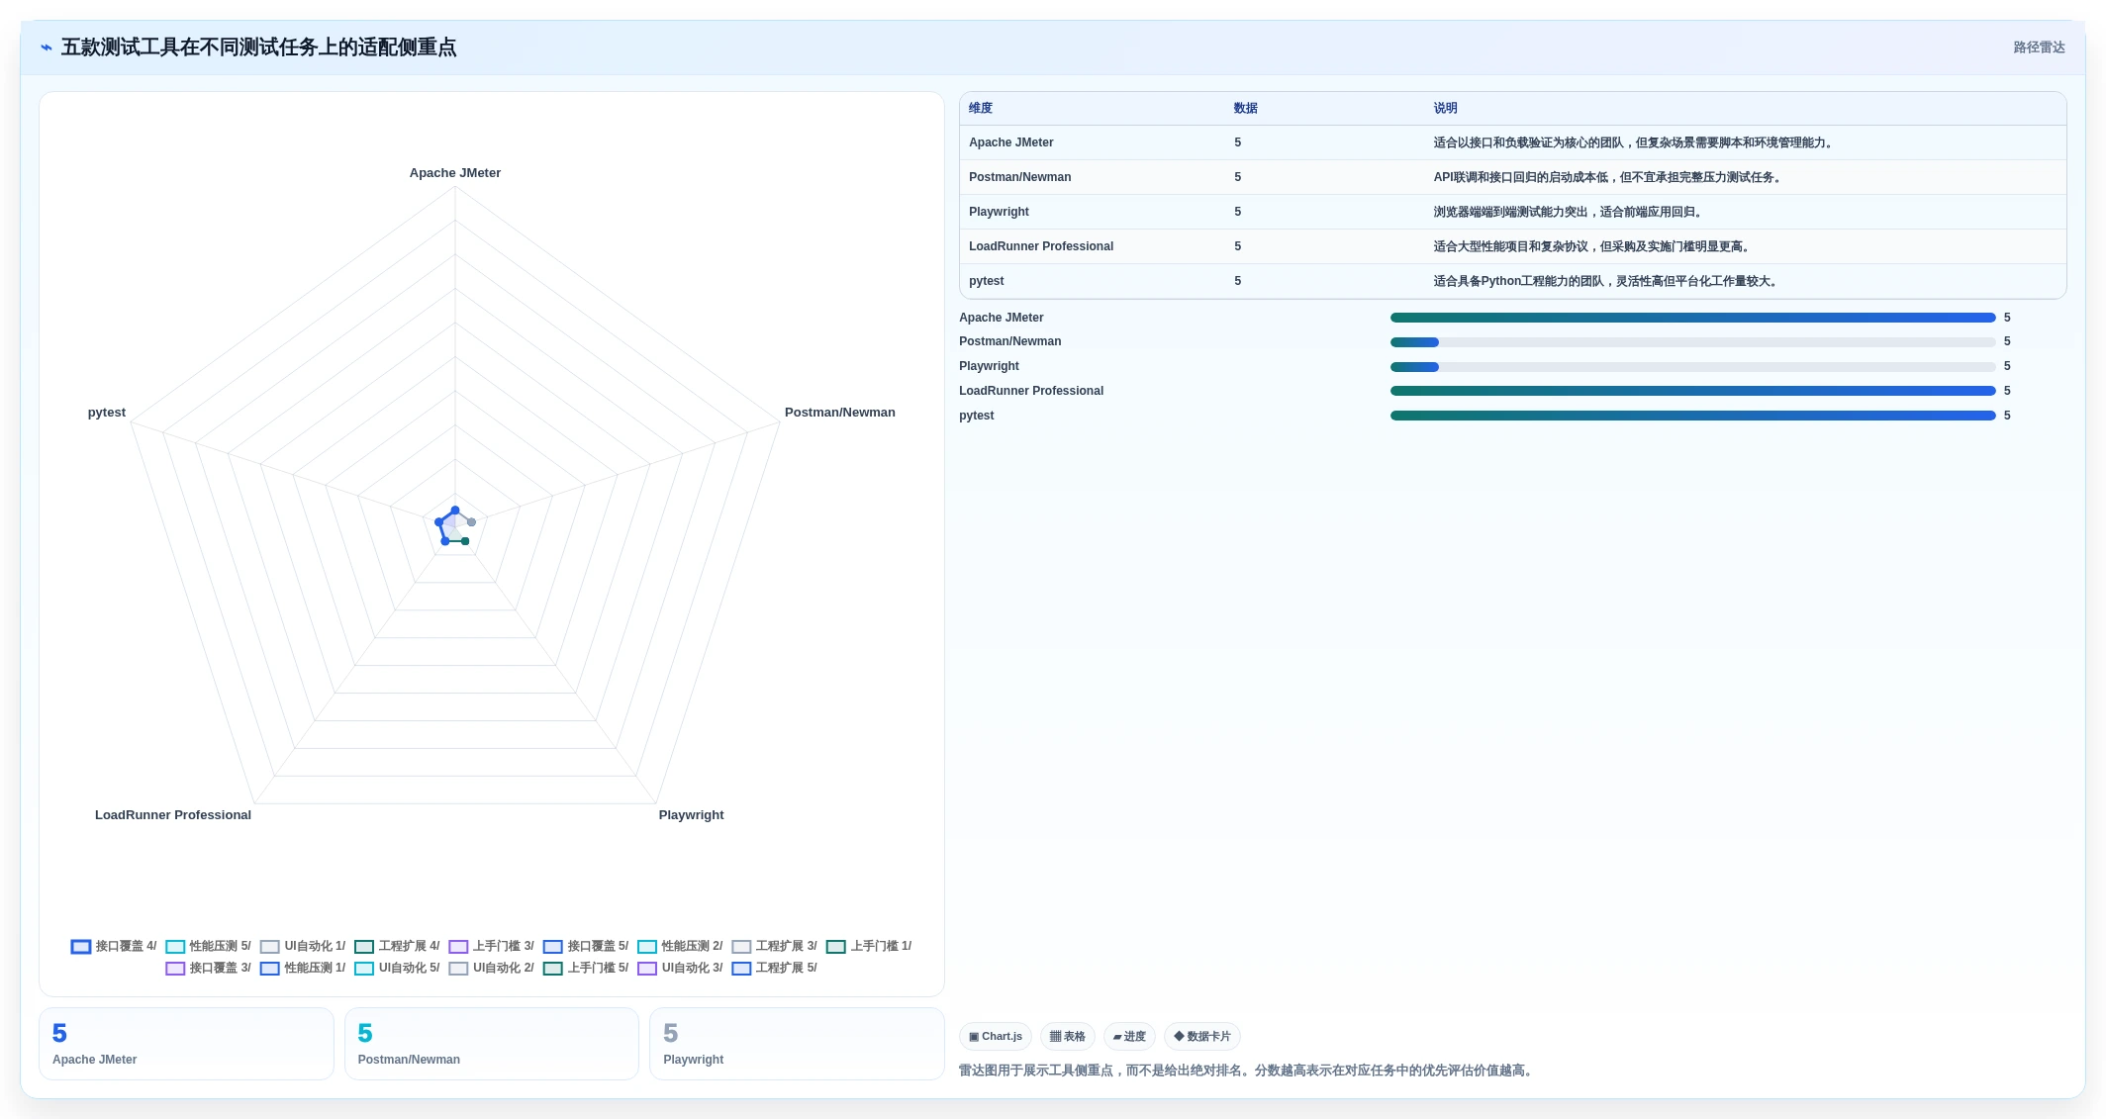Hide legend series UI自动化 2/
Screen dimensions: 2106x1119
(491, 968)
